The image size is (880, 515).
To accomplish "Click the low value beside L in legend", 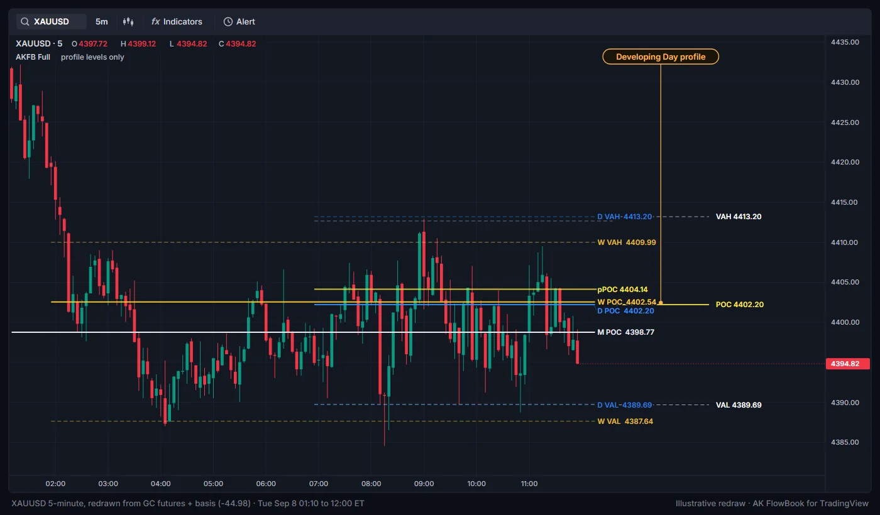I will pos(192,44).
